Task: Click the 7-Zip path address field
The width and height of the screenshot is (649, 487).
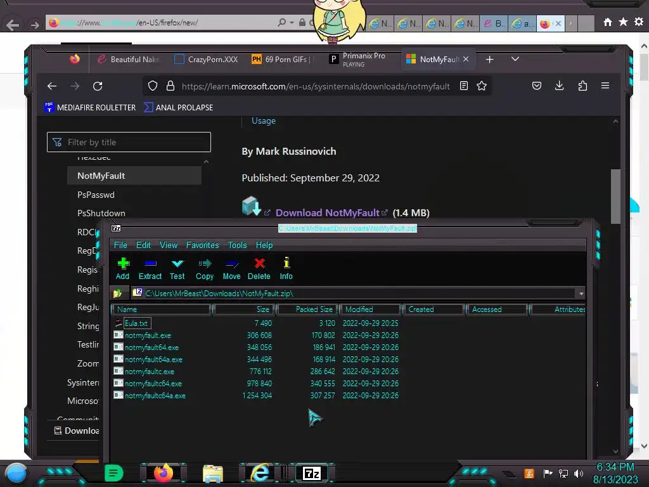Action: point(359,294)
